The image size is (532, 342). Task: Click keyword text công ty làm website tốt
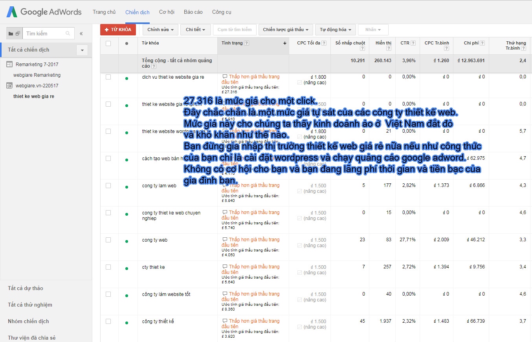166,294
